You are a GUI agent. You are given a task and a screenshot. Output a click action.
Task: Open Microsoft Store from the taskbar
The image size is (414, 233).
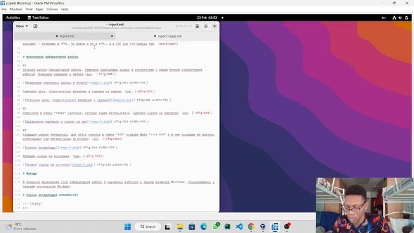click(191, 227)
